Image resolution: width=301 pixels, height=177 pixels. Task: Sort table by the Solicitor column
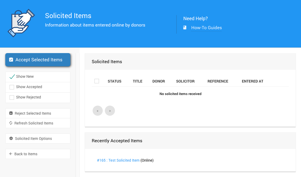tap(185, 81)
